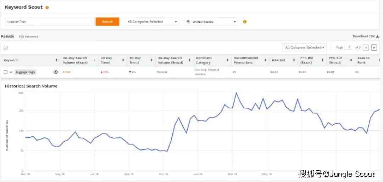
Task: Tick the luggage tags row checkbox
Action: (6, 72)
